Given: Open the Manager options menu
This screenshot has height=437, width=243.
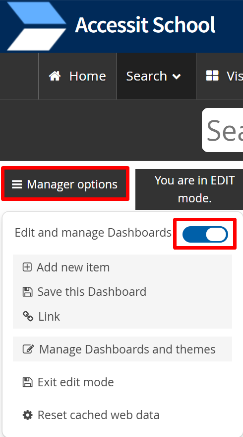Looking at the screenshot, I should pyautogui.click(x=65, y=183).
